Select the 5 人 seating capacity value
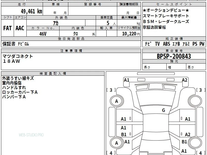Viewport: 207px width, 155px height. tap(111, 23)
